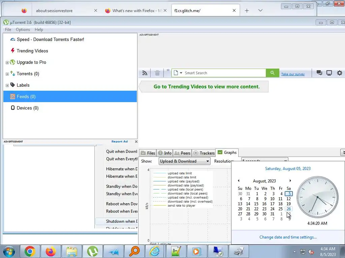Screen dimensions: 345x258
Task: Click the media player taskbar icon
Action: [x=196, y=251]
